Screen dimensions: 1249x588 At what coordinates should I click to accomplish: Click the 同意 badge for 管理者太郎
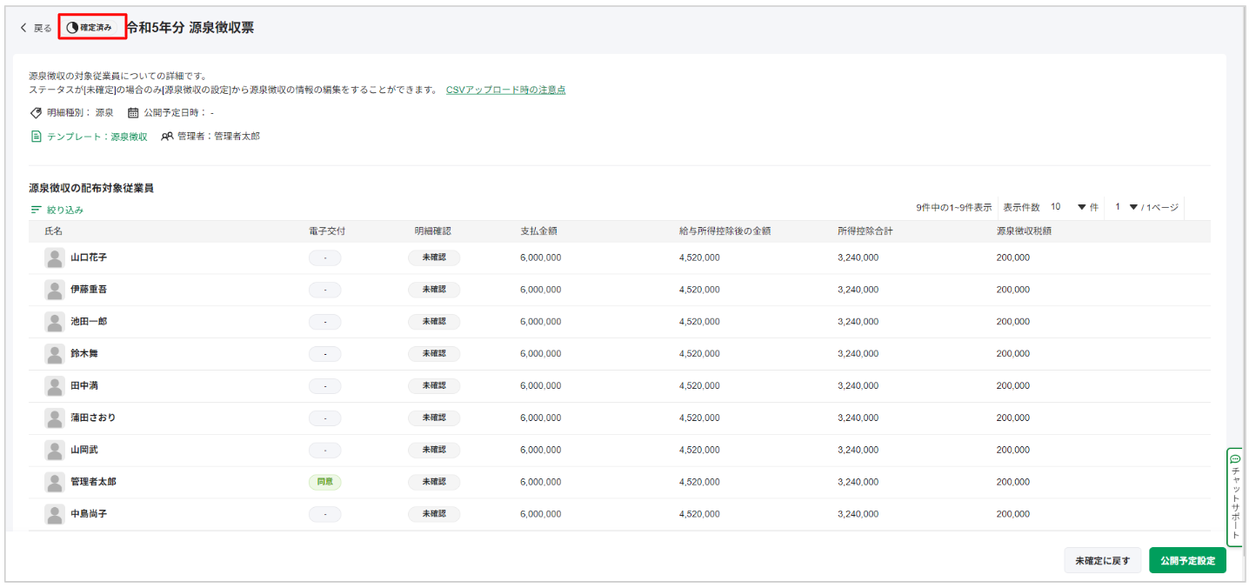click(324, 482)
